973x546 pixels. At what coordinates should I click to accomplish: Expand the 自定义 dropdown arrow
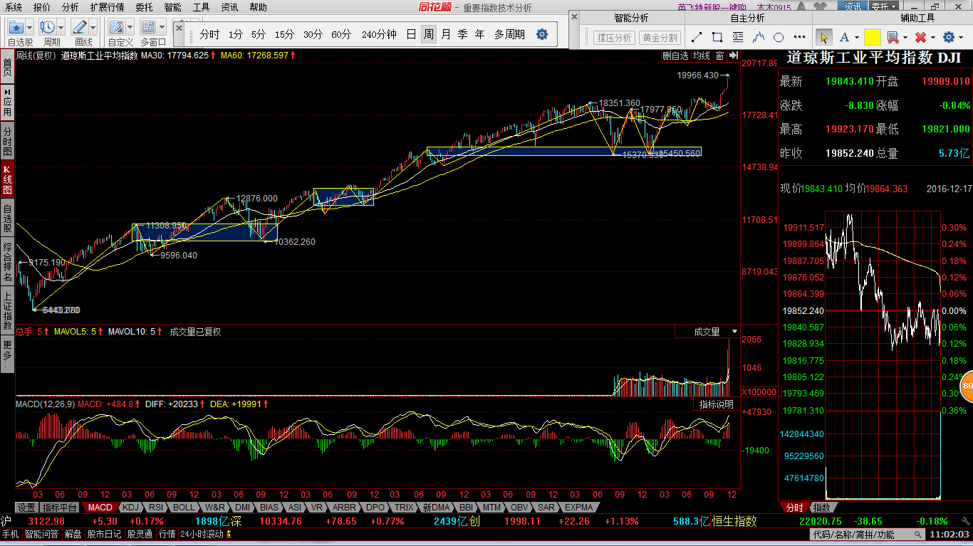[x=130, y=28]
